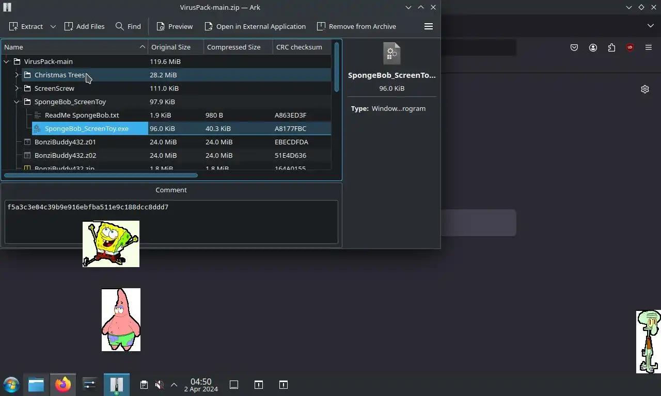The width and height of the screenshot is (661, 396).
Task: Click the BonziBuddy432.z01 file icon
Action: pos(27,142)
